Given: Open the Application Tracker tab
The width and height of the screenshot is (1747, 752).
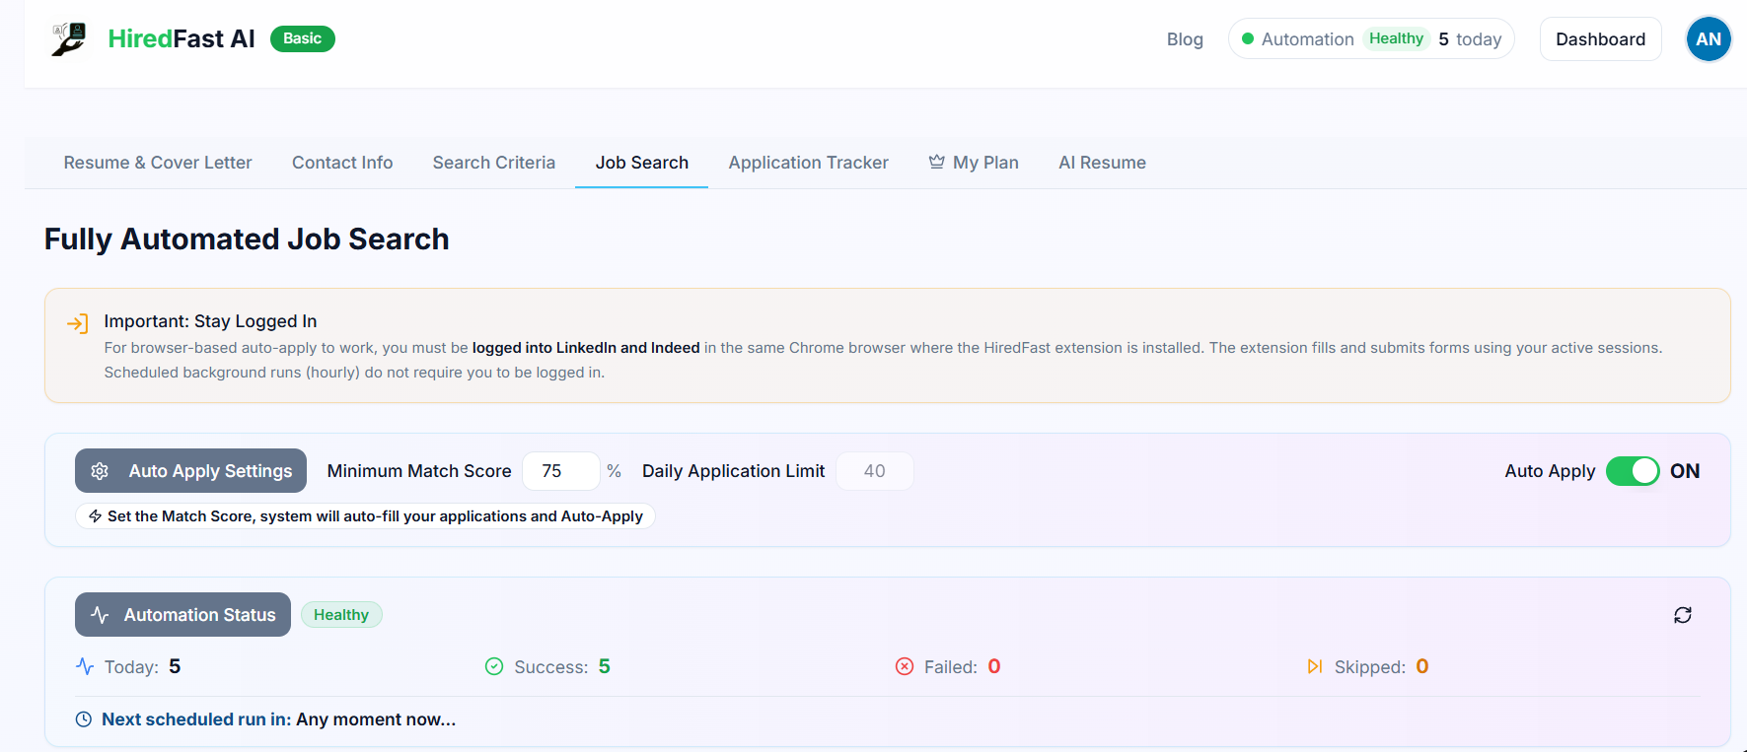Looking at the screenshot, I should pyautogui.click(x=809, y=163).
